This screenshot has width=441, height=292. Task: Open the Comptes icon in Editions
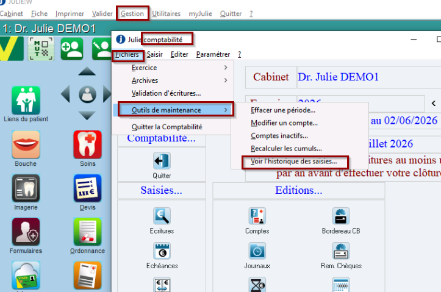(257, 216)
